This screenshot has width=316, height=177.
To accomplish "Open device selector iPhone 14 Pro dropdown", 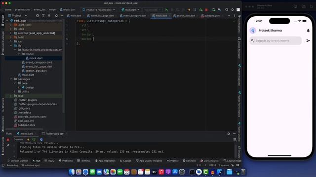I will pos(99,10).
